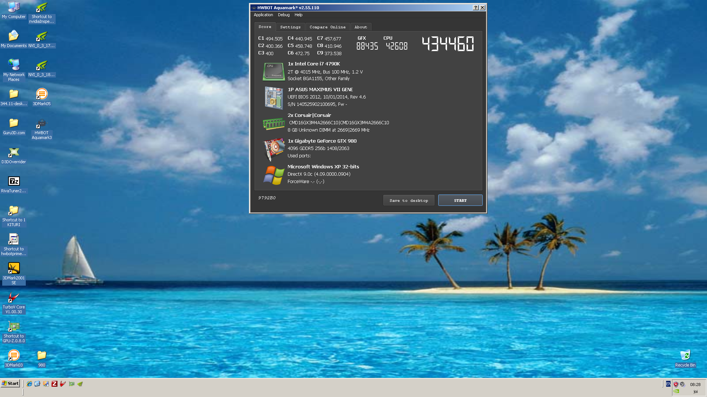The width and height of the screenshot is (707, 397).
Task: Open the Application menu
Action: (x=263, y=15)
